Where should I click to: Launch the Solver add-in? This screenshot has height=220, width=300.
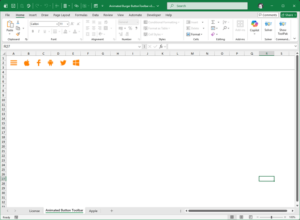coord(268,26)
